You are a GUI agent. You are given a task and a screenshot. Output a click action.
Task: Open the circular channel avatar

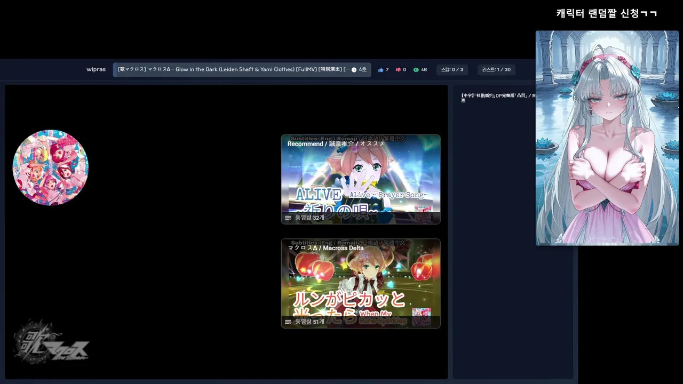pos(51,167)
